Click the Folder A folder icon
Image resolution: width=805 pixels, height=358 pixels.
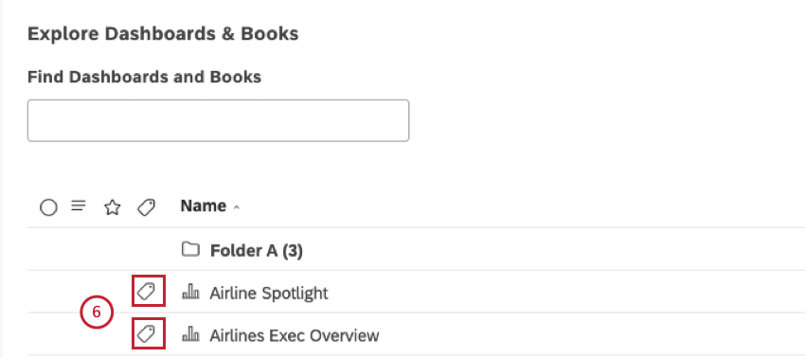(x=190, y=250)
